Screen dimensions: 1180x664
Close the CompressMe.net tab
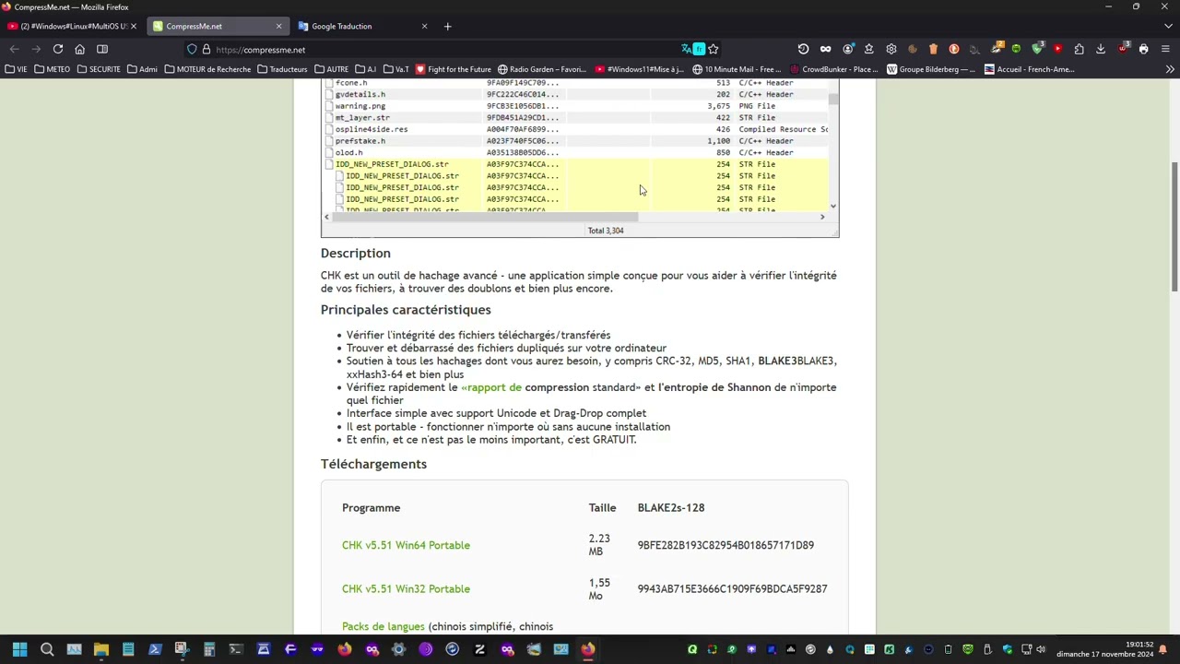[278, 26]
